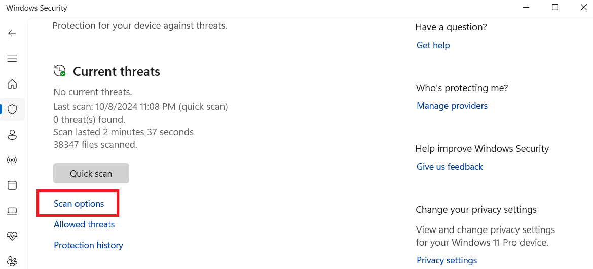The height and width of the screenshot is (269, 593).
Task: Click 'Change your privacy settings' heading
Action: [476, 209]
